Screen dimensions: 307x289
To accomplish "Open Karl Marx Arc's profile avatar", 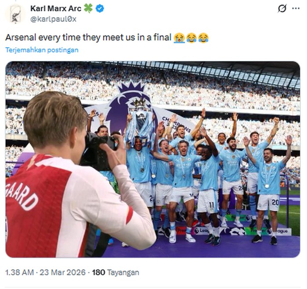I will (x=15, y=14).
